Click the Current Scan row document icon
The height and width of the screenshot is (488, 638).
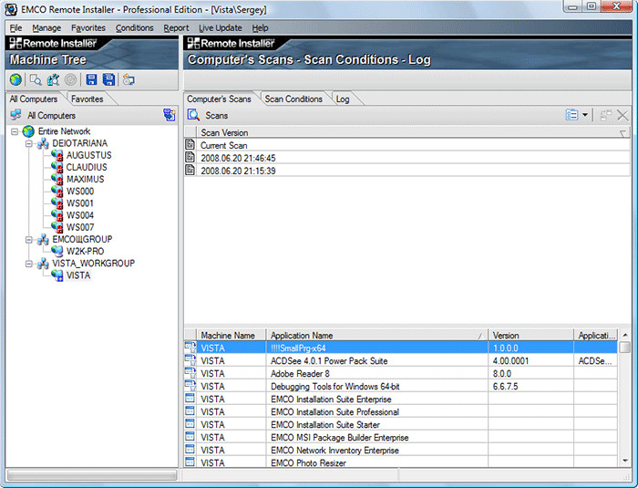pyautogui.click(x=190, y=145)
